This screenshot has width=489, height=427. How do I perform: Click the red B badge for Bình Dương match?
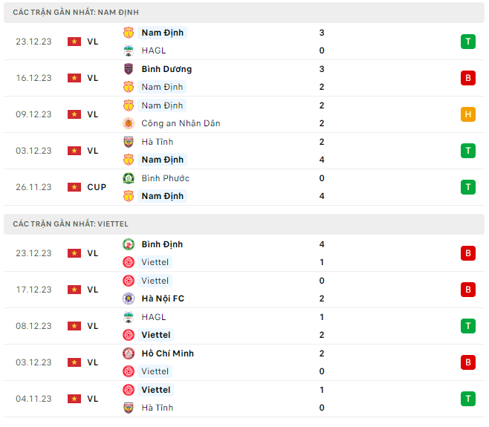(467, 78)
